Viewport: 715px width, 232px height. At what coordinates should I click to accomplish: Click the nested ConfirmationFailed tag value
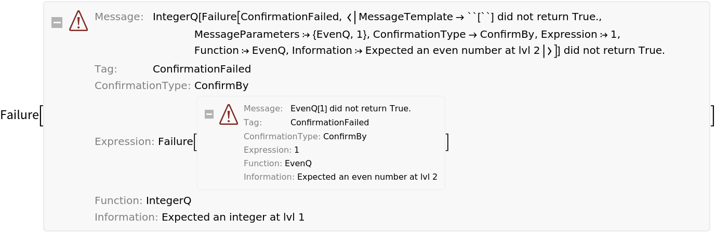coord(329,123)
